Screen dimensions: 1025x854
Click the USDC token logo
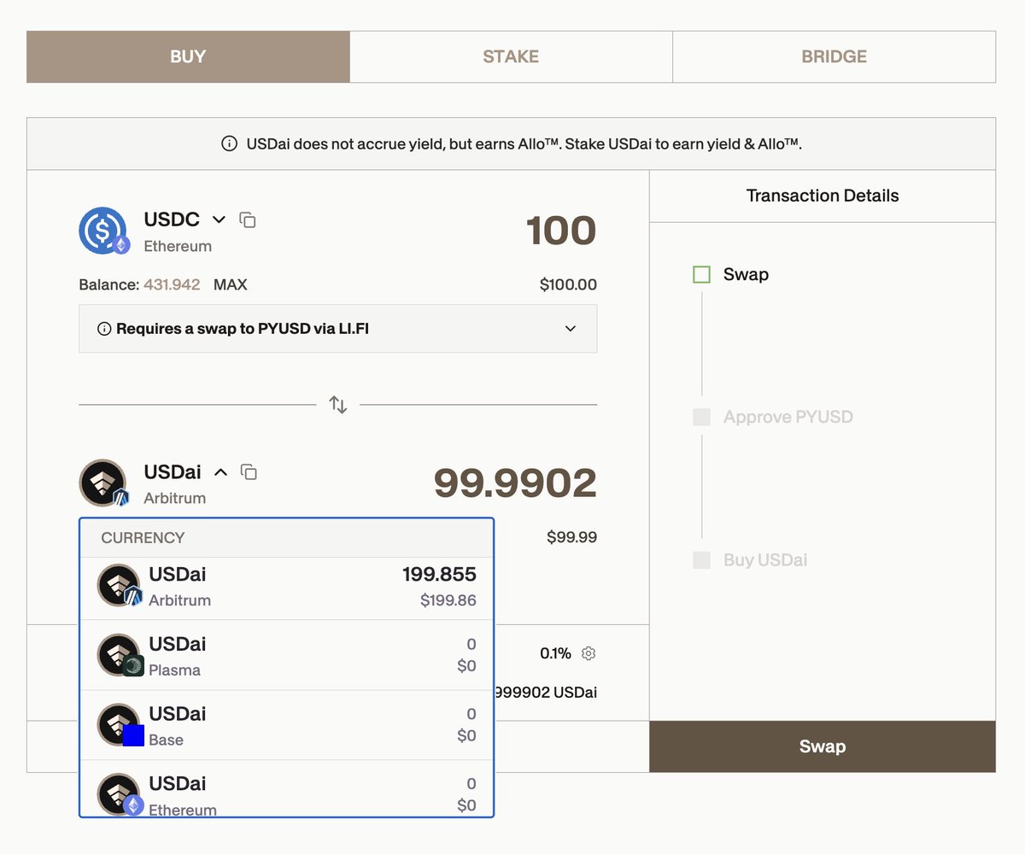click(x=103, y=231)
